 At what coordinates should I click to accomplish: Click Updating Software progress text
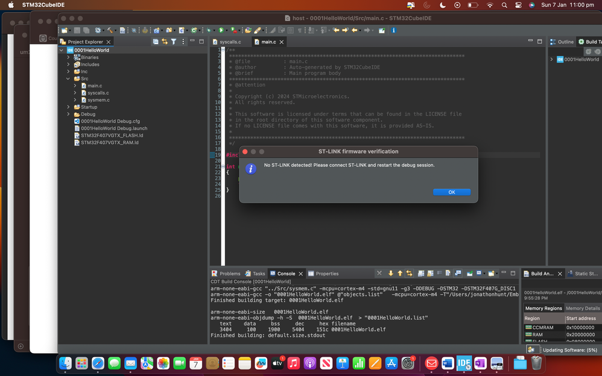[x=570, y=350]
